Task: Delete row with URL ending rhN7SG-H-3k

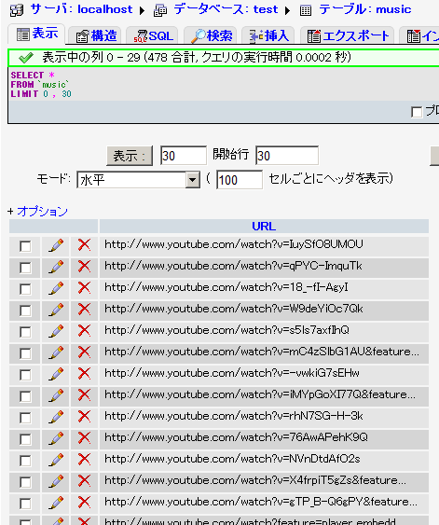Action: (84, 417)
